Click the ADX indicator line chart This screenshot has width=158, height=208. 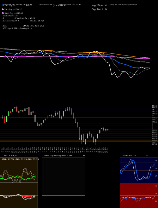tap(19, 170)
